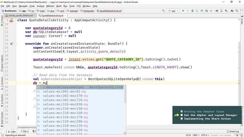Image resolution: width=244 pixels, height=137 pixels.
Task: Open Project Structure icon in toolbar
Action: point(232,11)
